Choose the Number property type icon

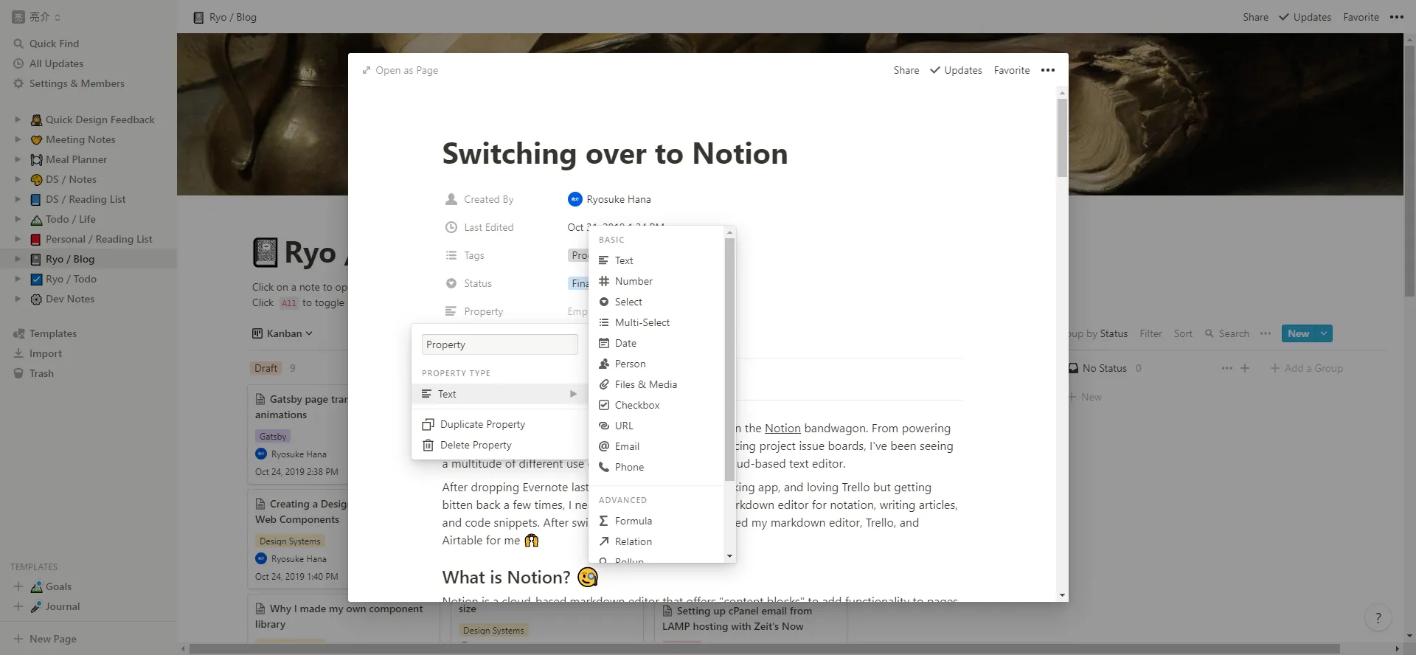tap(604, 281)
